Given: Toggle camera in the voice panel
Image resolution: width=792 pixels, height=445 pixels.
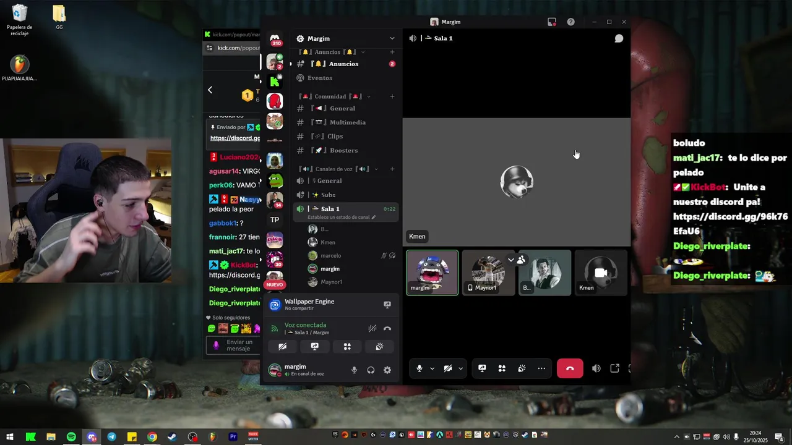Looking at the screenshot, I should click(x=282, y=347).
